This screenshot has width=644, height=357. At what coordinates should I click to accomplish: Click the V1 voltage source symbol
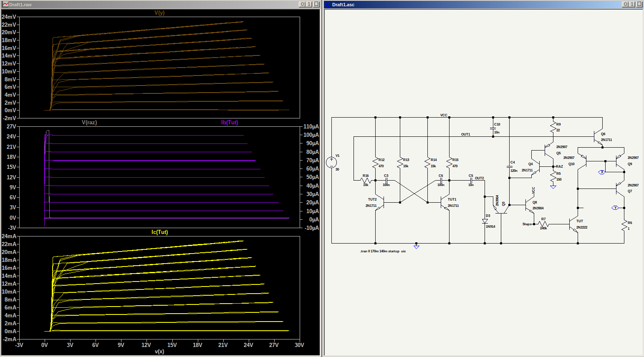pos(331,162)
